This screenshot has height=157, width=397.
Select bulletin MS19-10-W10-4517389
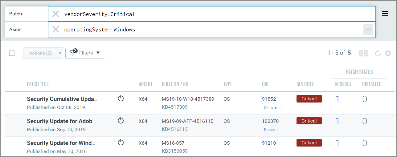[188, 99]
